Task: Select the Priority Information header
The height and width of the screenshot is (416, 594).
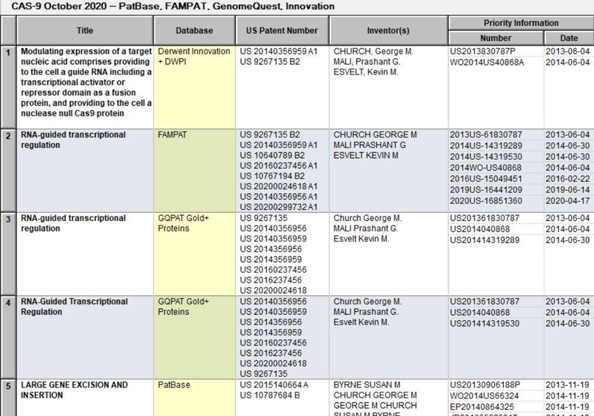Action: pos(520,23)
